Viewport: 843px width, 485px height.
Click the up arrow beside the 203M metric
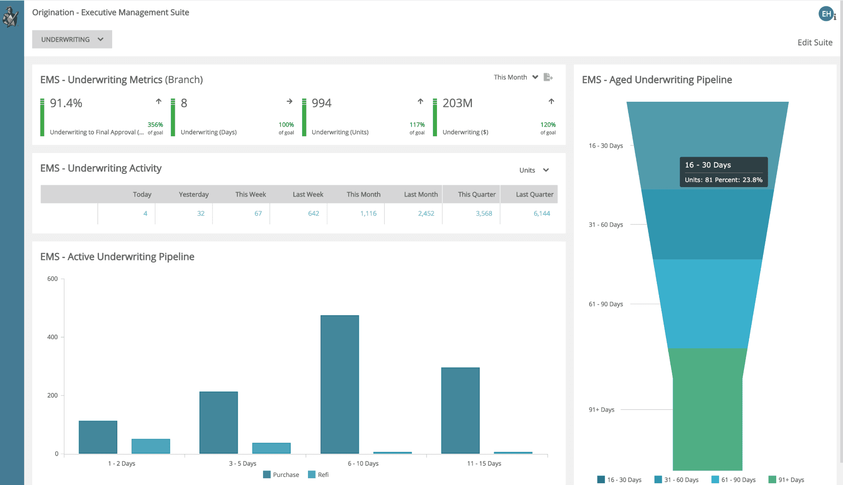[551, 101]
